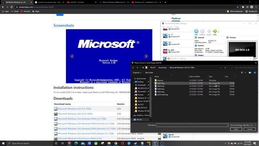This screenshot has width=259, height=146.
Task: Click the Windows Start button on taskbar
Action: pos(3,143)
